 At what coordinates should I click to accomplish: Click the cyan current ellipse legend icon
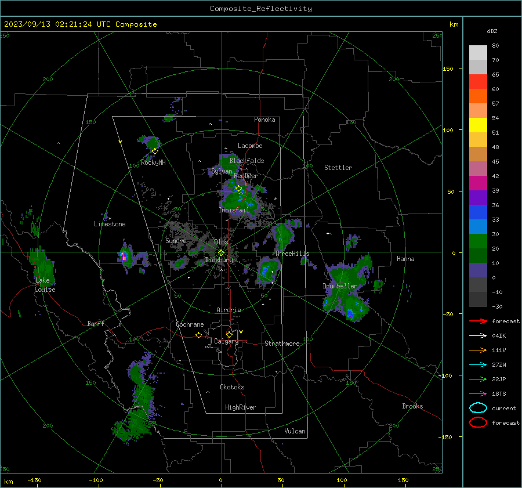click(478, 408)
